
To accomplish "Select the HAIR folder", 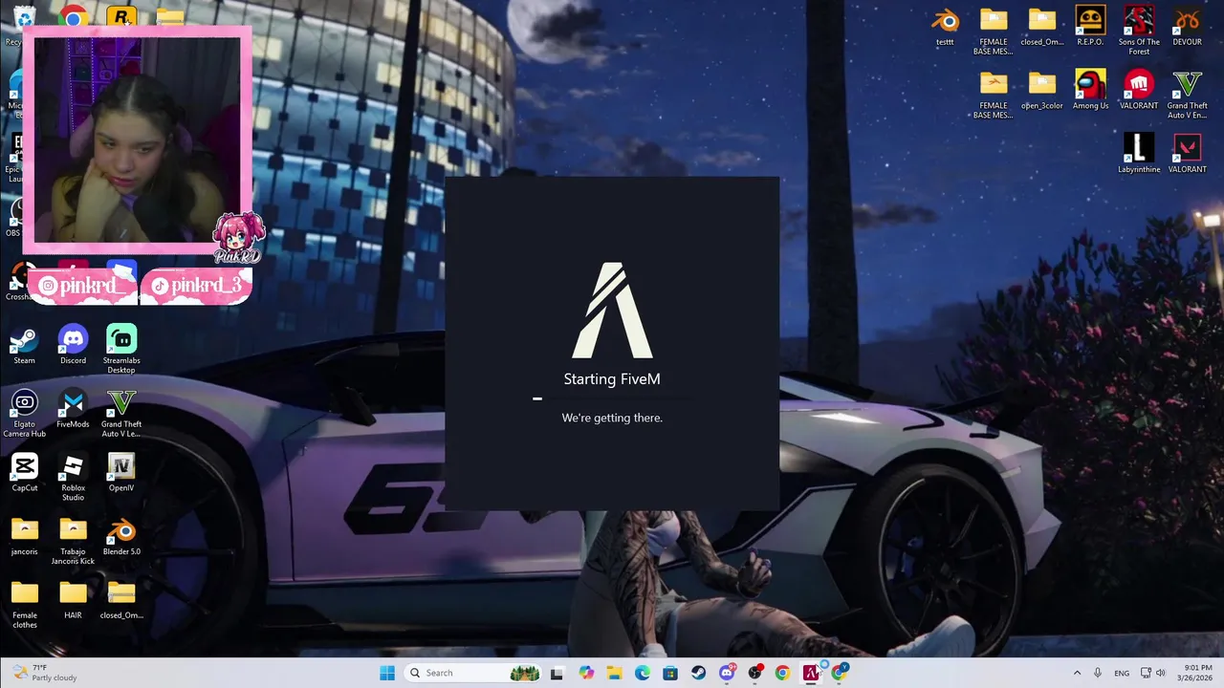I will coord(73,600).
